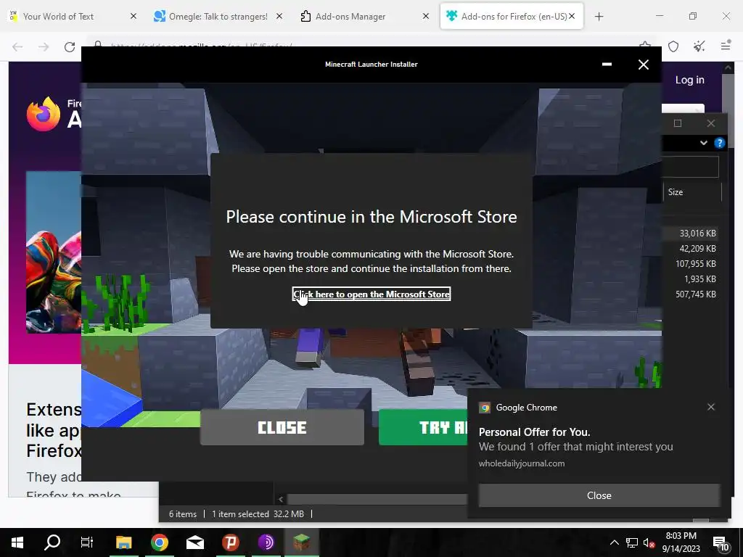Open help icon in File Explorer window
This screenshot has width=743, height=557.
719,143
